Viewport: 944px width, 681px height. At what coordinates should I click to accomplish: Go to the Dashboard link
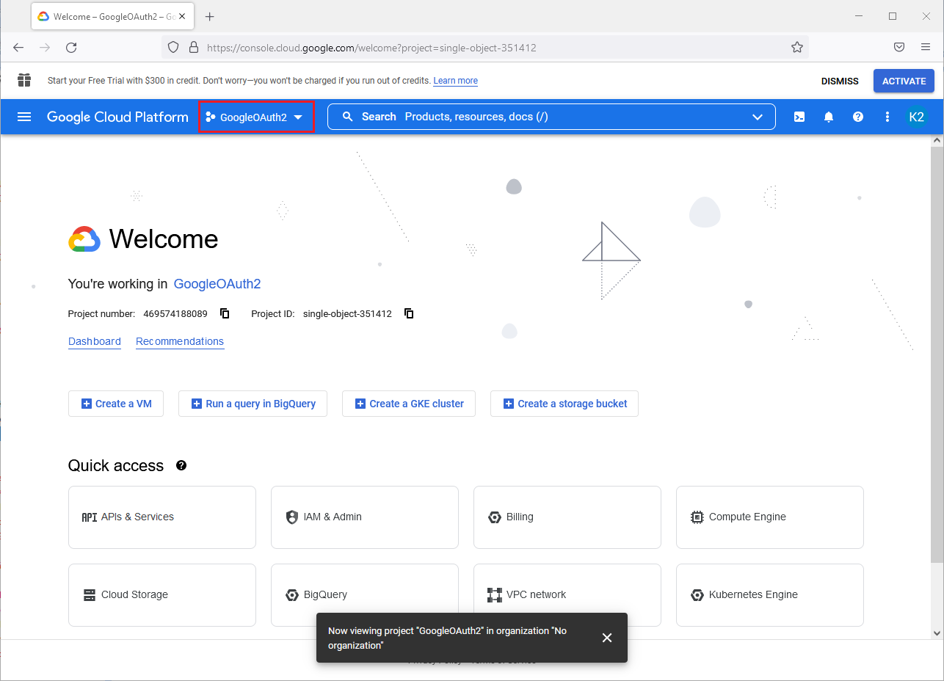[x=95, y=341]
